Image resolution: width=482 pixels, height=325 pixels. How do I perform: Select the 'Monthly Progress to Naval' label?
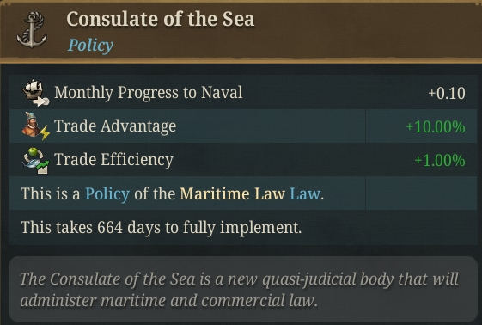click(148, 93)
